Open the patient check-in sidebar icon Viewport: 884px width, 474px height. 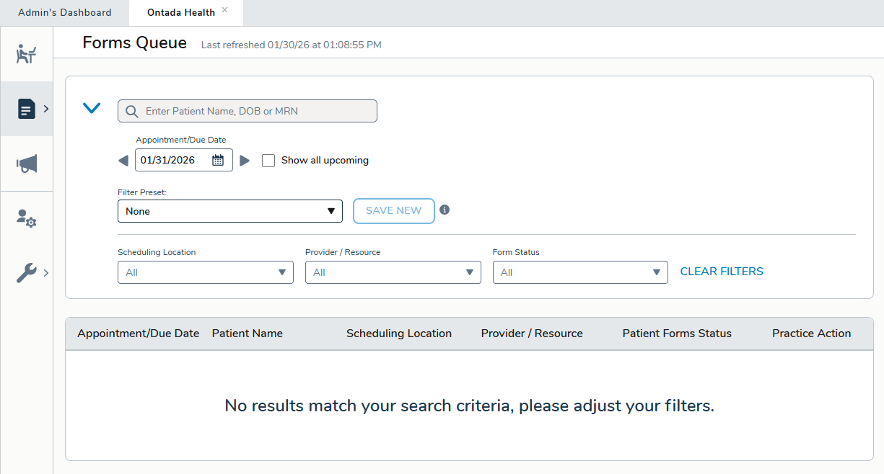tap(26, 53)
